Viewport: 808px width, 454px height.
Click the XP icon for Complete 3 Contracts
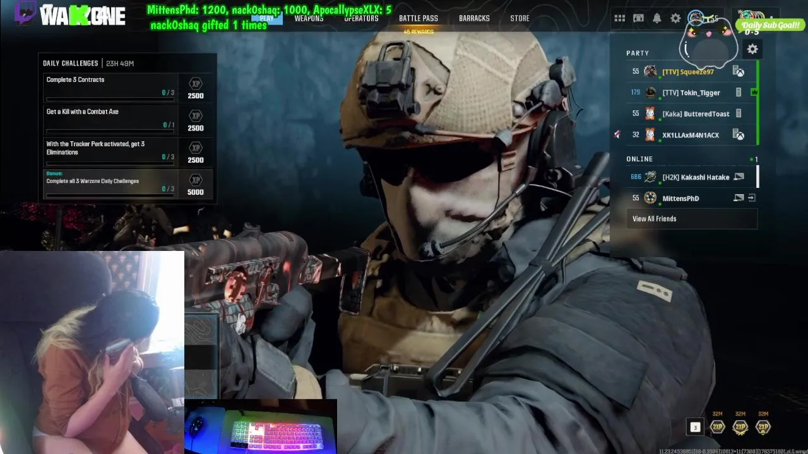[196, 84]
